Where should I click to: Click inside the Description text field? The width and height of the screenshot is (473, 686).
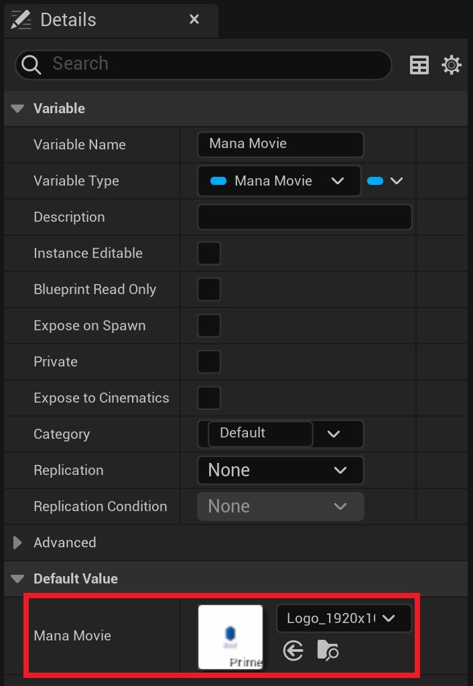coord(305,217)
